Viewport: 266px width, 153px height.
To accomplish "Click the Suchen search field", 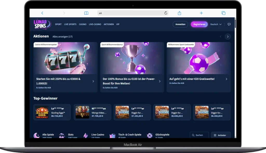I will coord(199,135).
